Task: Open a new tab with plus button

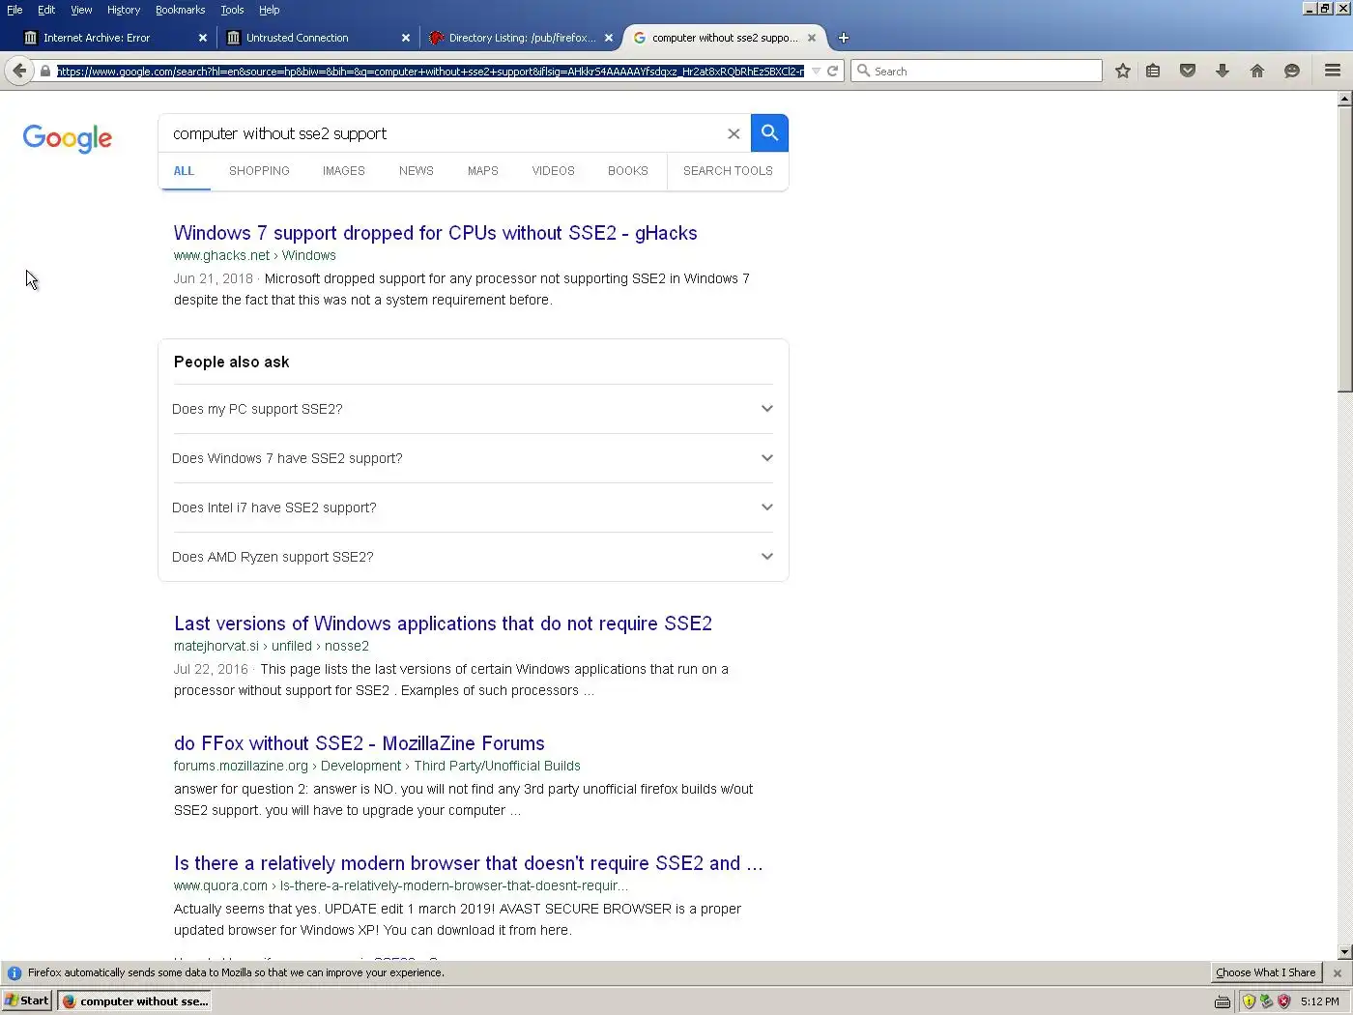Action: [844, 38]
